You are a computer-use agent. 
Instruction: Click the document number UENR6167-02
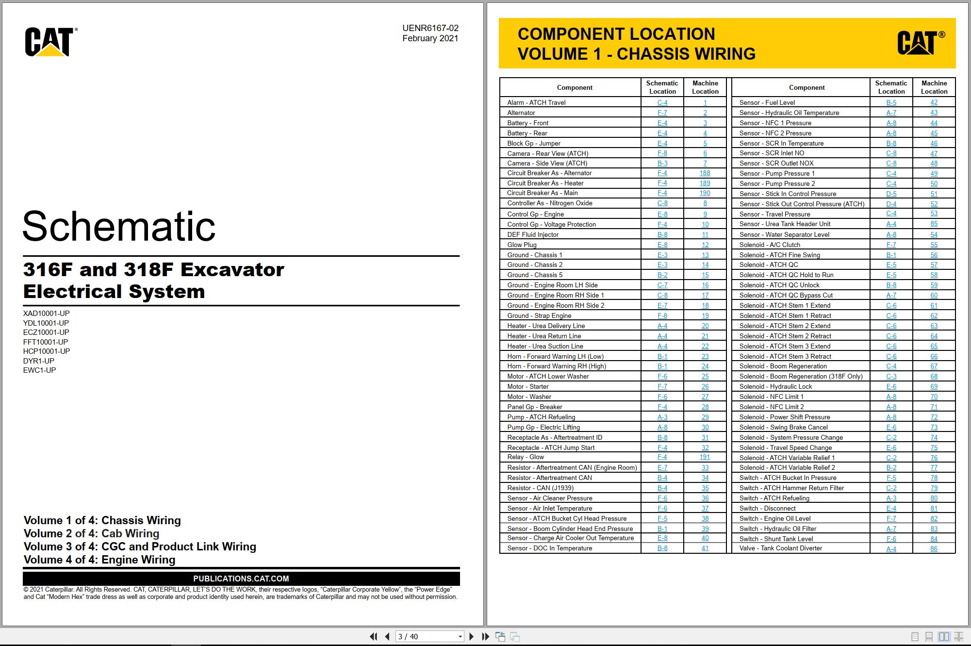430,28
